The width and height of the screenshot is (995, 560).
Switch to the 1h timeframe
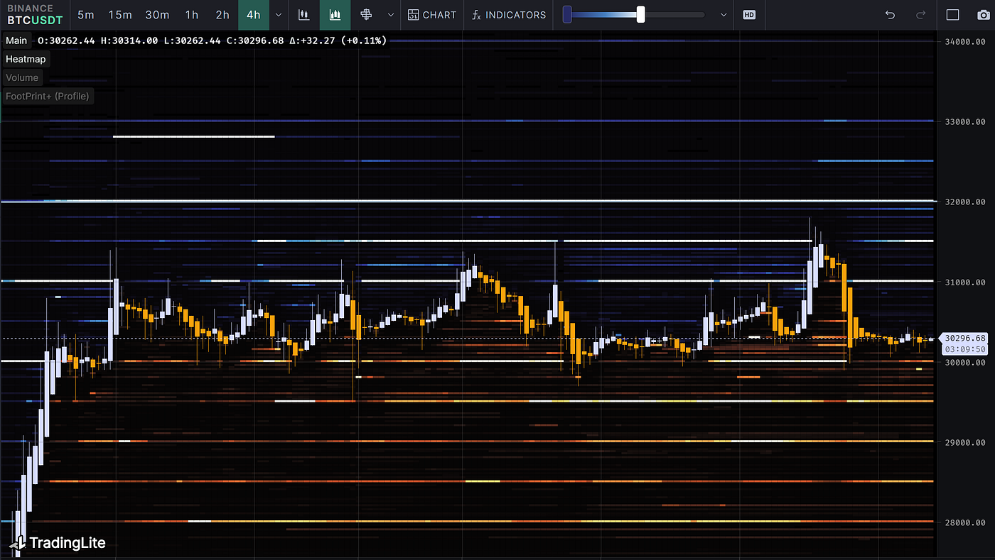(192, 15)
